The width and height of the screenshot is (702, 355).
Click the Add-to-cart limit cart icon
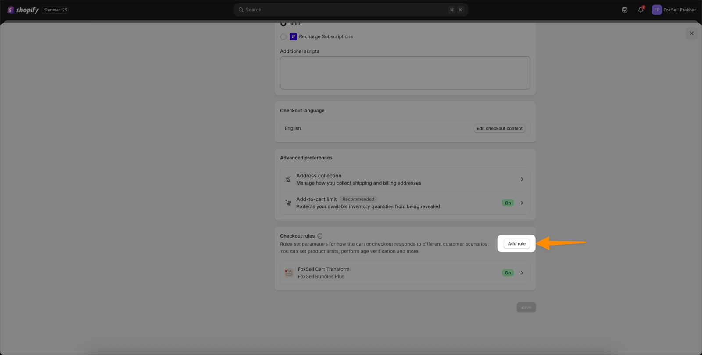tap(288, 203)
